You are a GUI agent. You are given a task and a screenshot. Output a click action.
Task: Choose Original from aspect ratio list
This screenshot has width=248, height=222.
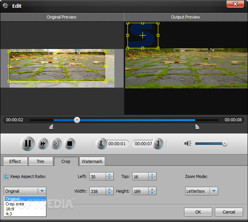(x=25, y=199)
